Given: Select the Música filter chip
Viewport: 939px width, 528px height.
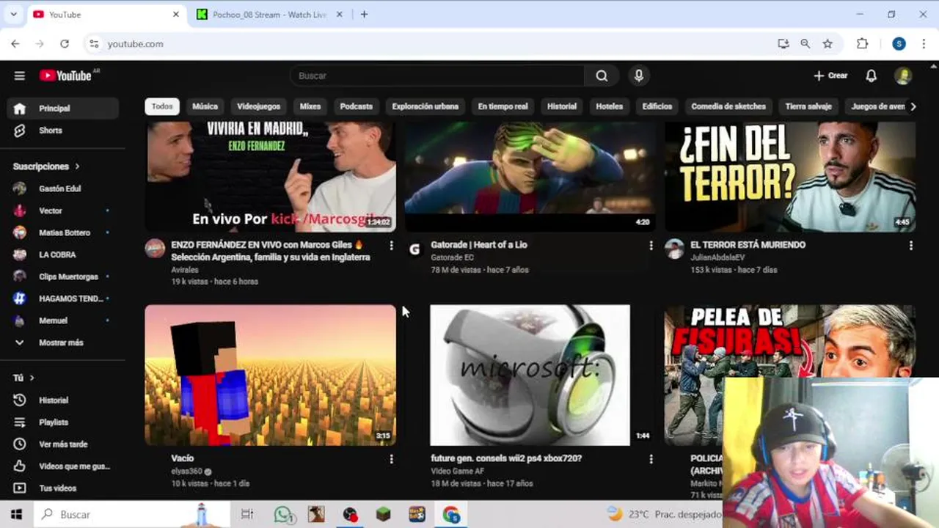Looking at the screenshot, I should 205,106.
